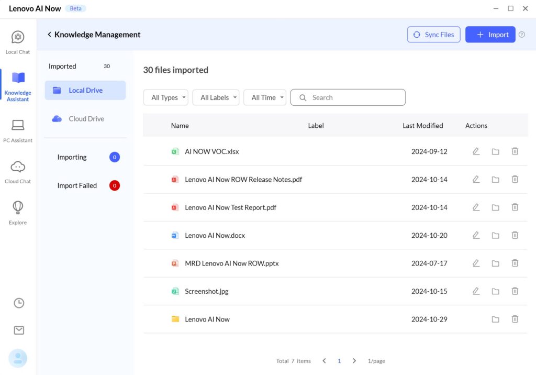The height and width of the screenshot is (375, 536).
Task: Click the Label column header
Action: (316, 126)
